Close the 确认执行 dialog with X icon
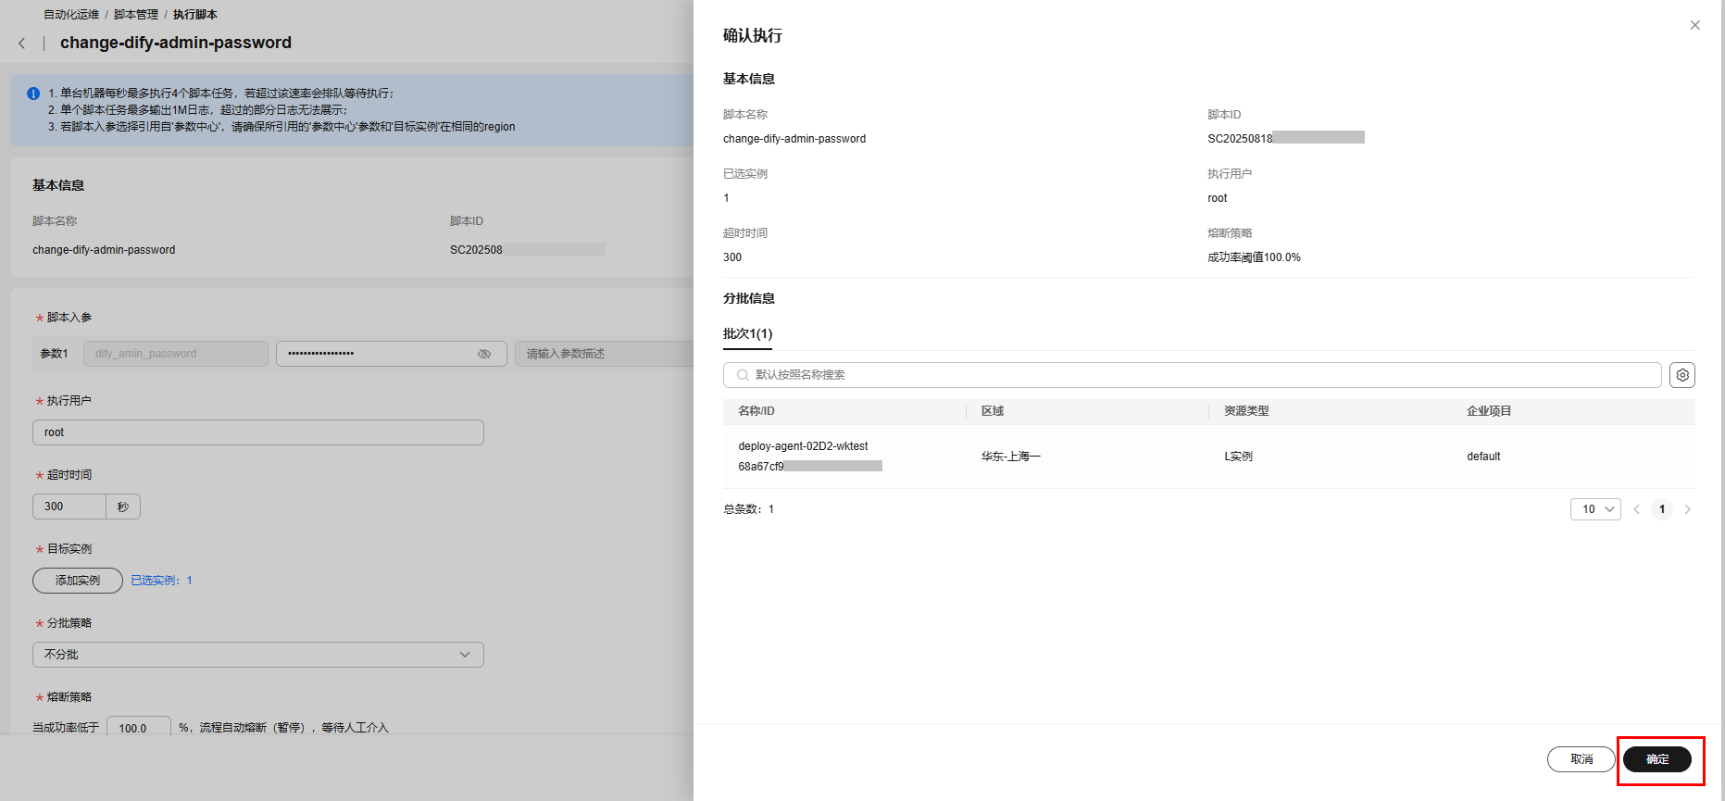Image resolution: width=1725 pixels, height=801 pixels. coord(1694,25)
